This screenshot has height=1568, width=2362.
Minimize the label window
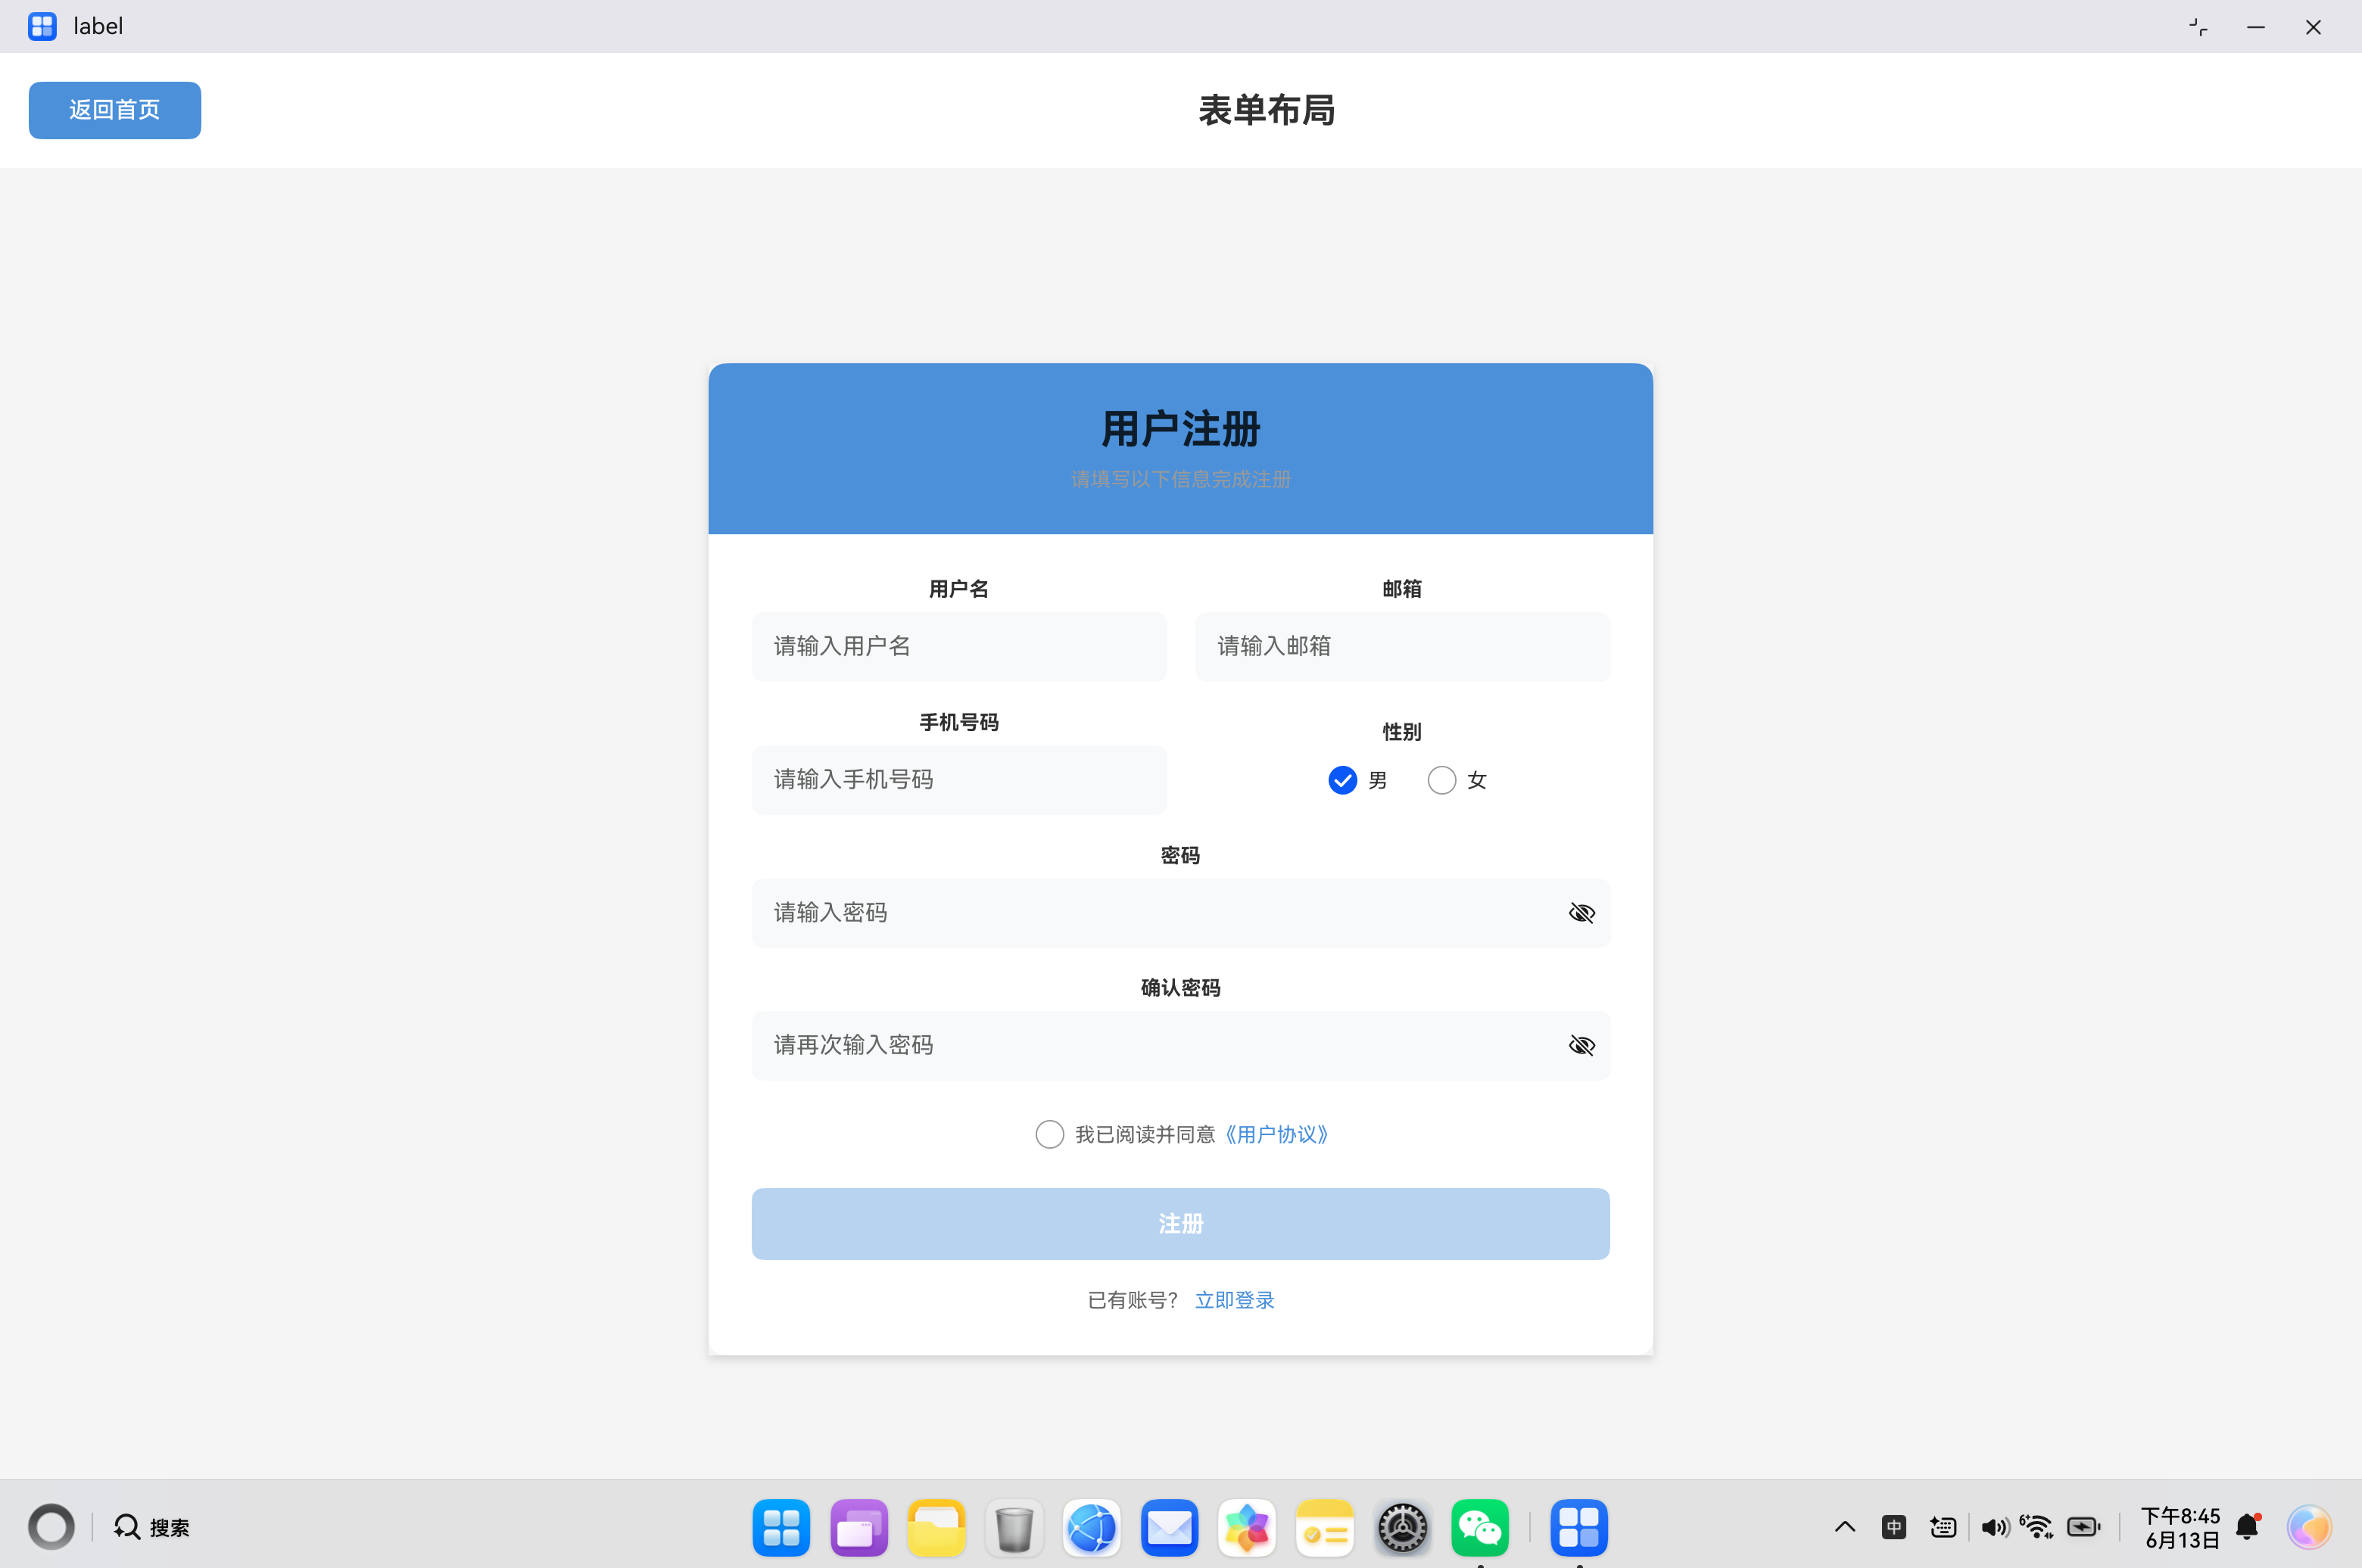2255,27
